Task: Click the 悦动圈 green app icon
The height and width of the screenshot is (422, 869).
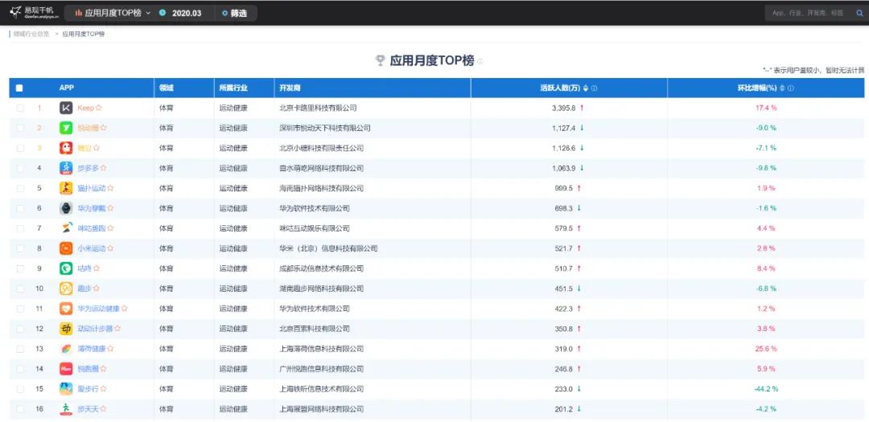Action: 66,128
